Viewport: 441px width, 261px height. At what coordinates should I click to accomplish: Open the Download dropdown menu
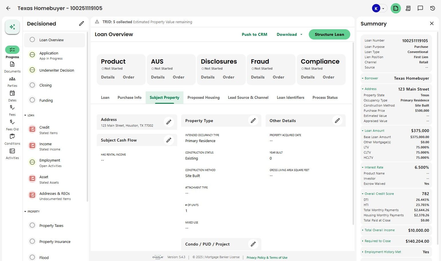click(289, 34)
